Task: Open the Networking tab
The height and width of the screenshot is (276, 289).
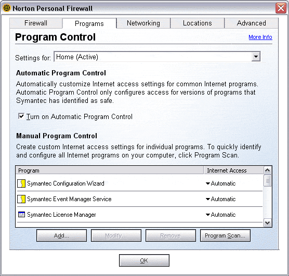Action: tap(143, 23)
